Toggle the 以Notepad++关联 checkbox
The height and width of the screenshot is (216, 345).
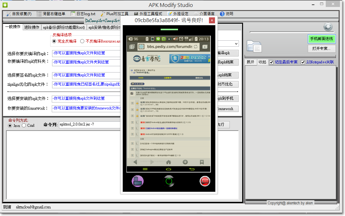303,62
